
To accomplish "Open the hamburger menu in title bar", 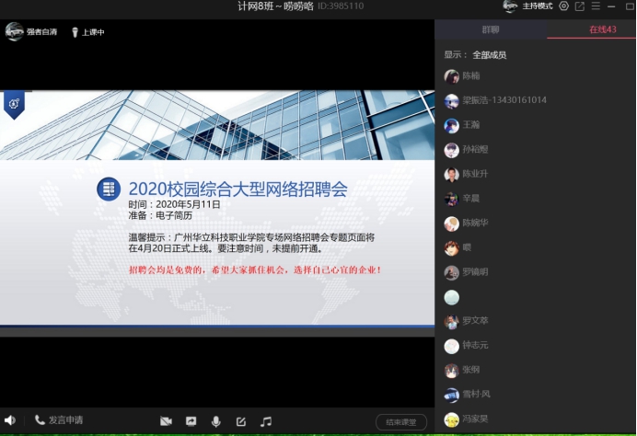I will click(596, 6).
